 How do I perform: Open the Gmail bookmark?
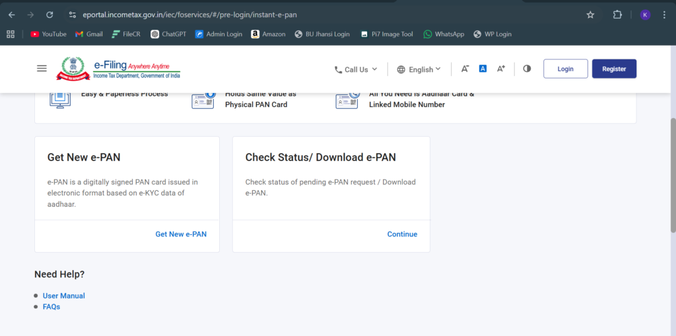point(89,34)
